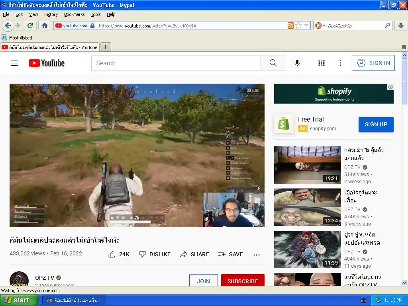This screenshot has height=306, width=408.
Task: Click the Shopify banner ad
Action: (333, 94)
